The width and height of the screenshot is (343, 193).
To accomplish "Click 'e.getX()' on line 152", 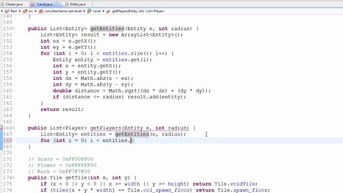I will [x=81, y=41].
